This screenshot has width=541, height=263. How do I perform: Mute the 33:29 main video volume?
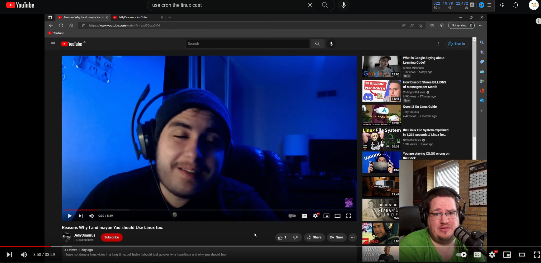(x=24, y=255)
